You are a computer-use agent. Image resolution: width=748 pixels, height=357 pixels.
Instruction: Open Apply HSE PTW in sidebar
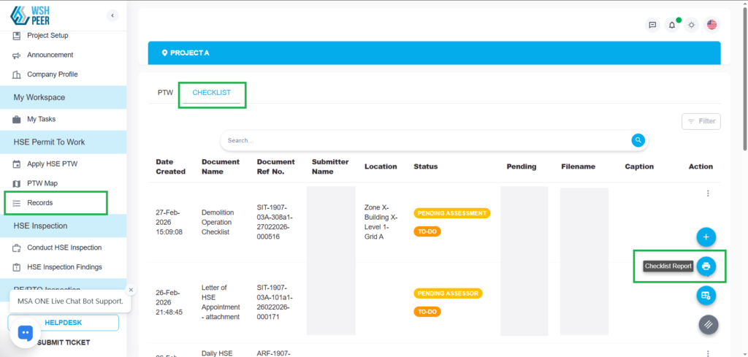52,164
